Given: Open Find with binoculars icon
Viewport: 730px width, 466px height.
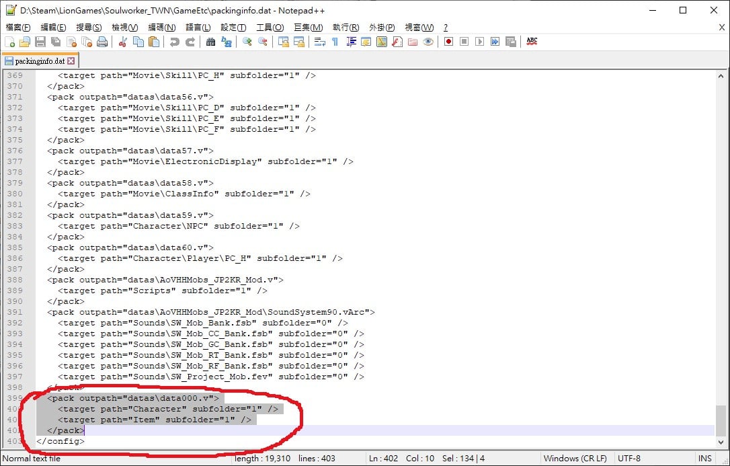Looking at the screenshot, I should click(x=211, y=42).
